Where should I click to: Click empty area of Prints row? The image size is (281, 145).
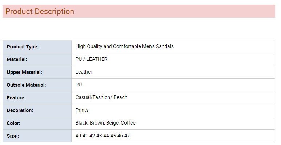click(x=181, y=110)
